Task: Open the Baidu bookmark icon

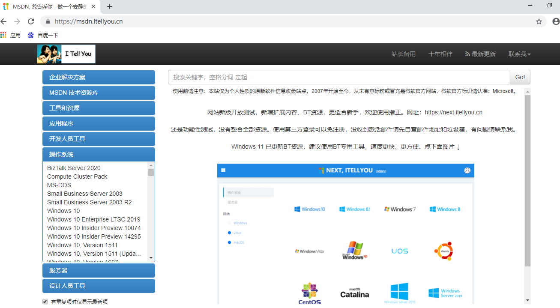Action: tap(31, 35)
